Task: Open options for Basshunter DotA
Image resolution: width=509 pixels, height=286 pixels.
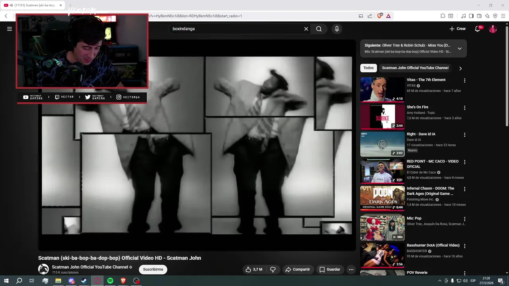Action: (x=464, y=246)
